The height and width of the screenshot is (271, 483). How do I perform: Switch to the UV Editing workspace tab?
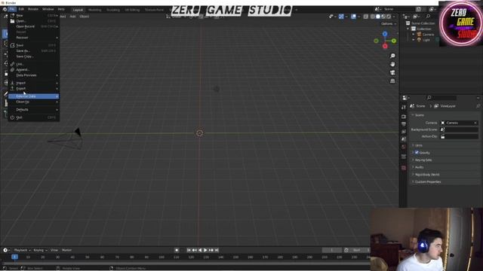click(132, 10)
